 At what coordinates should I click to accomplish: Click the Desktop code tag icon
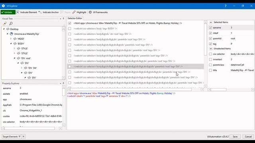(8, 29)
